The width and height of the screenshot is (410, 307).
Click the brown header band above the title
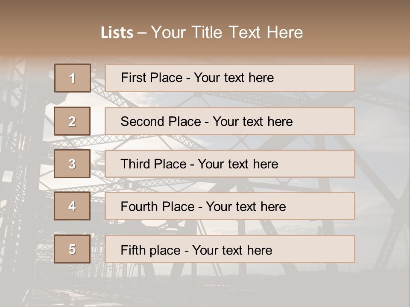[x=205, y=11]
